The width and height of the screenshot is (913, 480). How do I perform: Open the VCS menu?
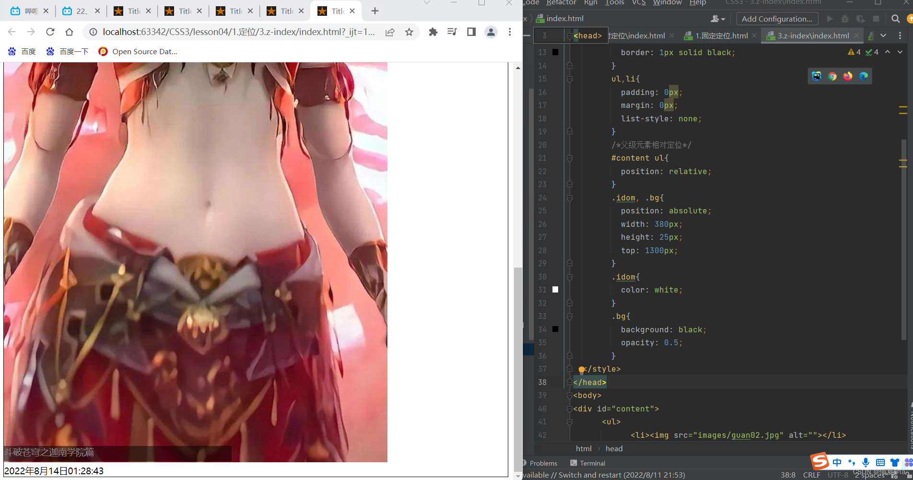point(639,2)
